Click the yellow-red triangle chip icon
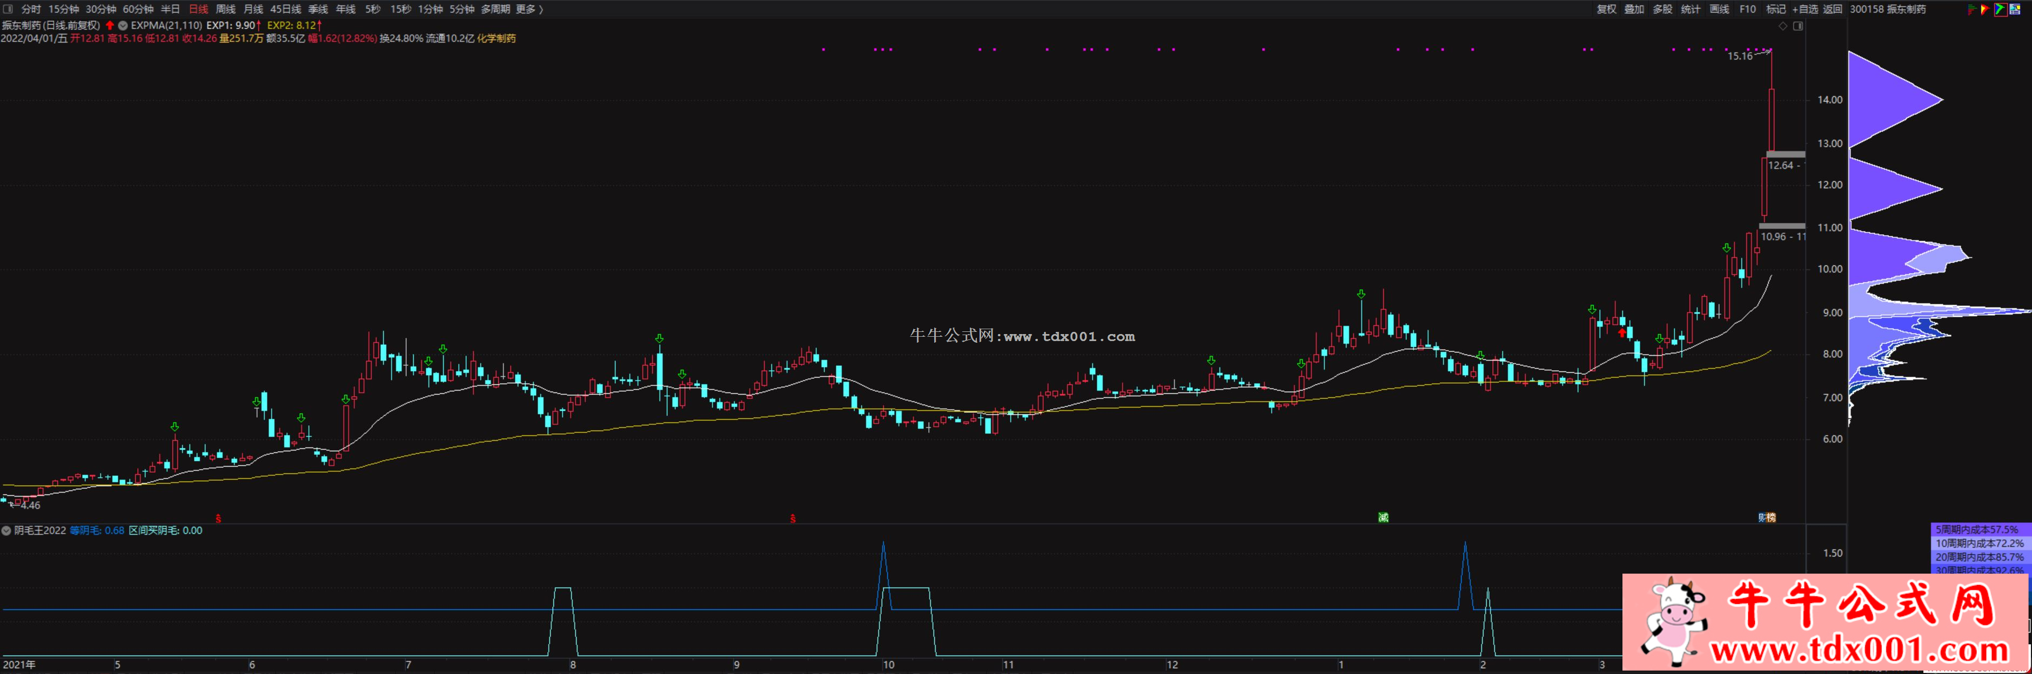The height and width of the screenshot is (674, 2032). point(1986,10)
